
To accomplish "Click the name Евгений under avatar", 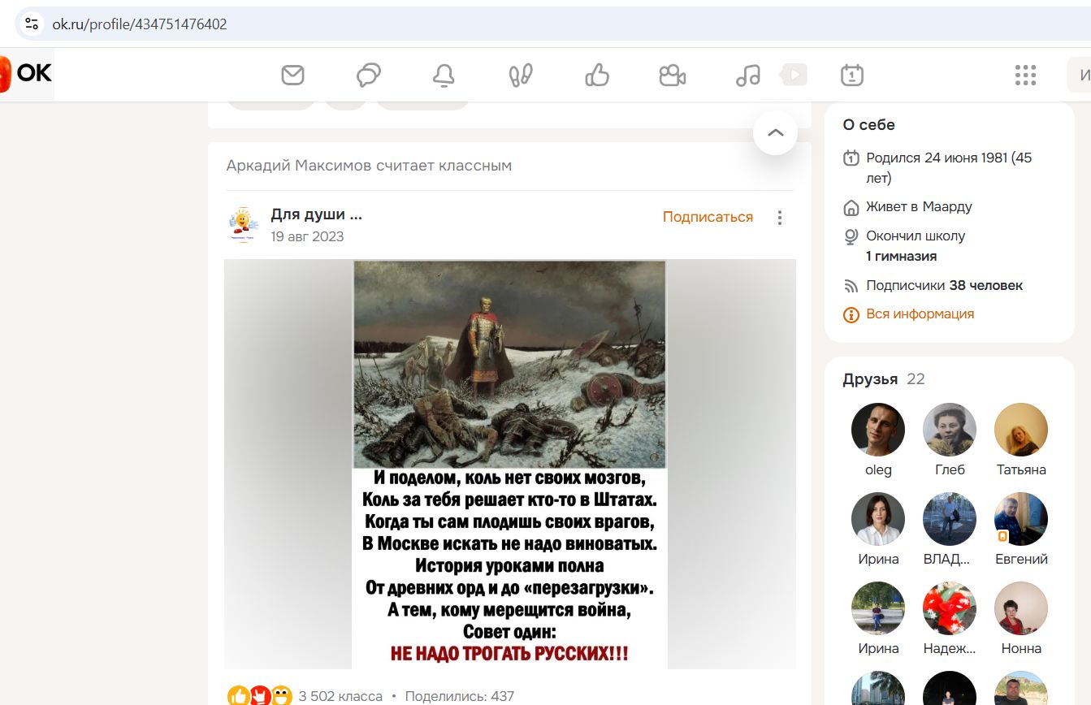I will point(1021,560).
